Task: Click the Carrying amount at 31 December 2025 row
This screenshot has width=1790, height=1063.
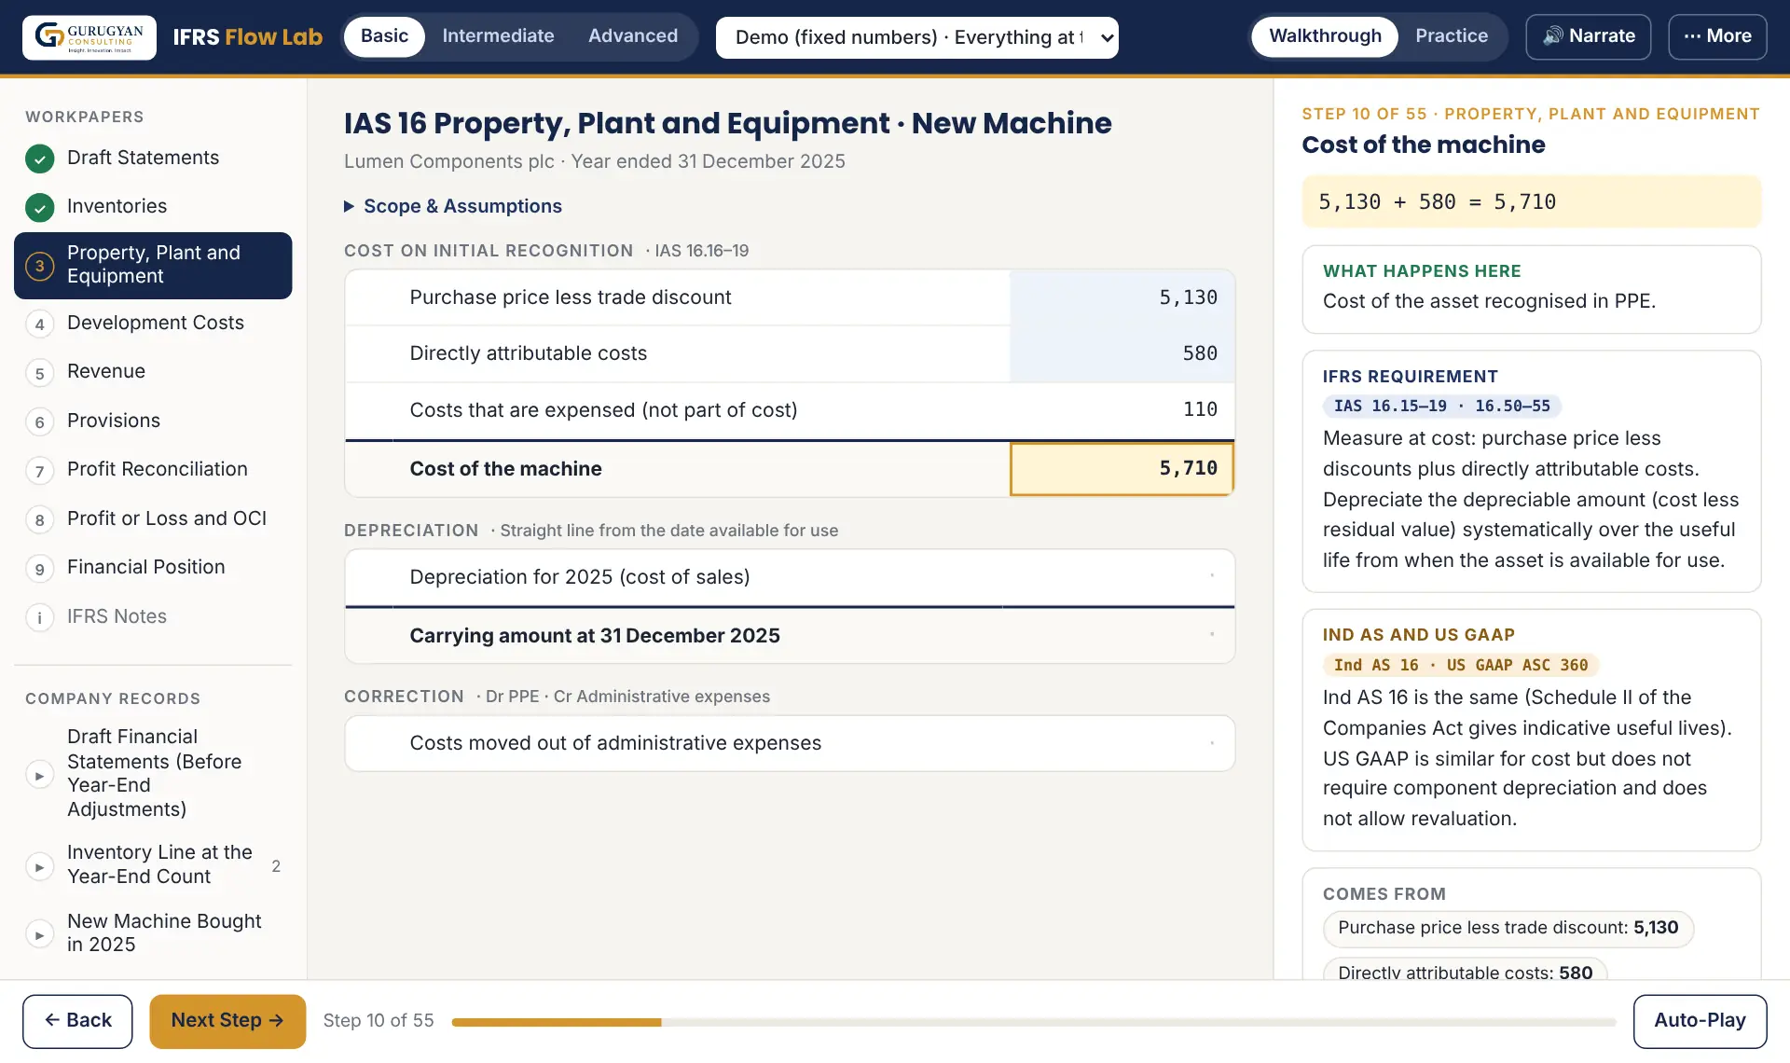Action: 790,636
